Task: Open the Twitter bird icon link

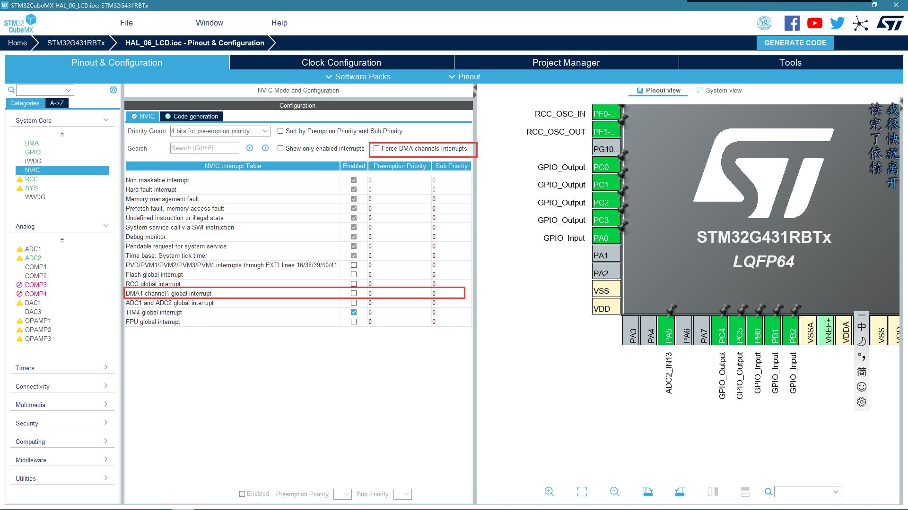Action: point(837,23)
